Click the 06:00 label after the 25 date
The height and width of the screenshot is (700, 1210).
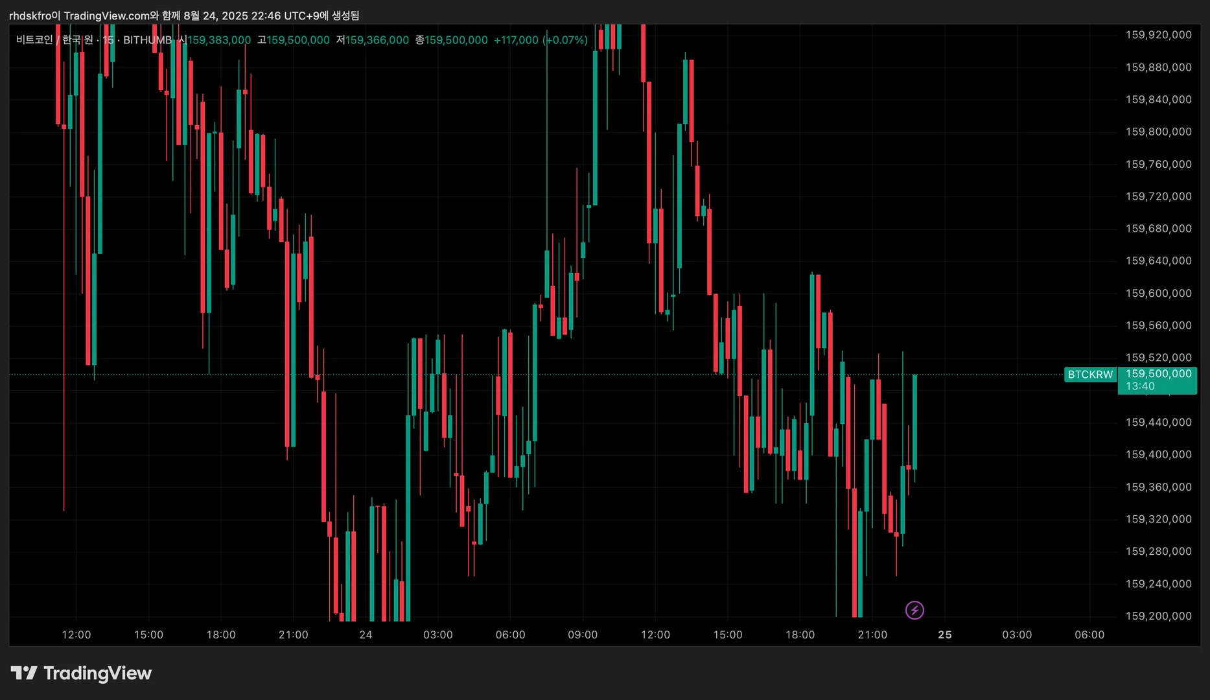tap(1089, 635)
